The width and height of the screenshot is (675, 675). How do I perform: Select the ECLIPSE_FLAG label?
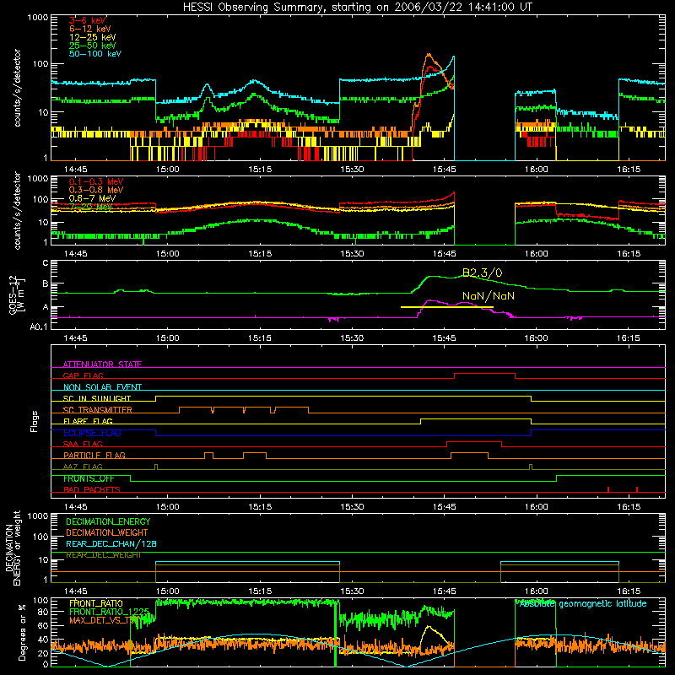pyautogui.click(x=92, y=433)
